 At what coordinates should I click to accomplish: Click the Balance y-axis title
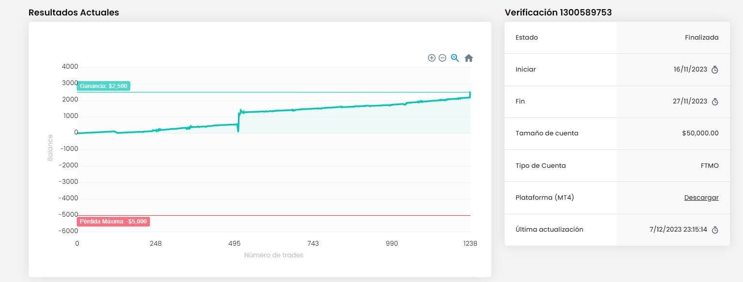pos(50,148)
